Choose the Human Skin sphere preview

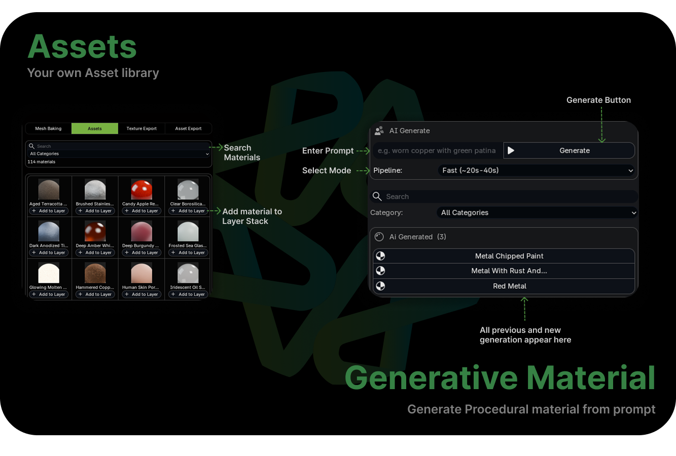pyautogui.click(x=141, y=273)
